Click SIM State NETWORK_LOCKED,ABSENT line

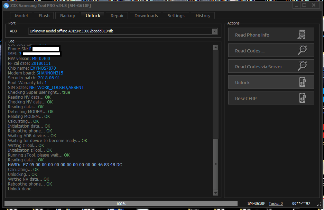[46, 88]
